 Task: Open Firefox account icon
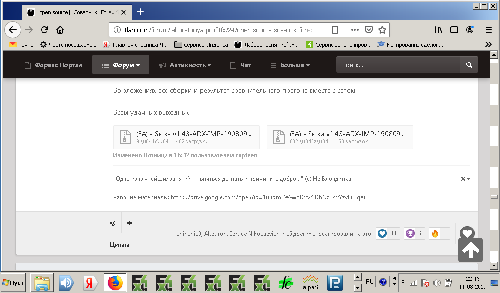(470, 30)
